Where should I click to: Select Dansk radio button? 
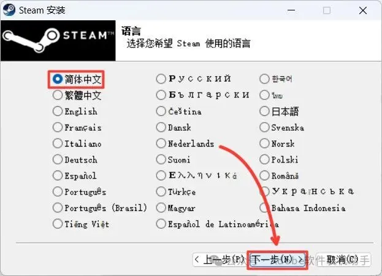[161, 127]
